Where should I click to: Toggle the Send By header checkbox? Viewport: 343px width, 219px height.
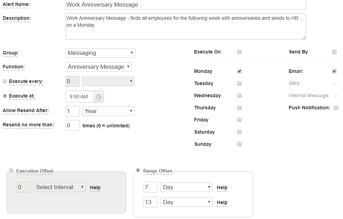[334, 52]
